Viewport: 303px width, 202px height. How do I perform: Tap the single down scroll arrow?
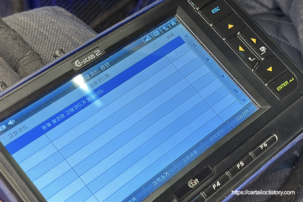click(222, 76)
